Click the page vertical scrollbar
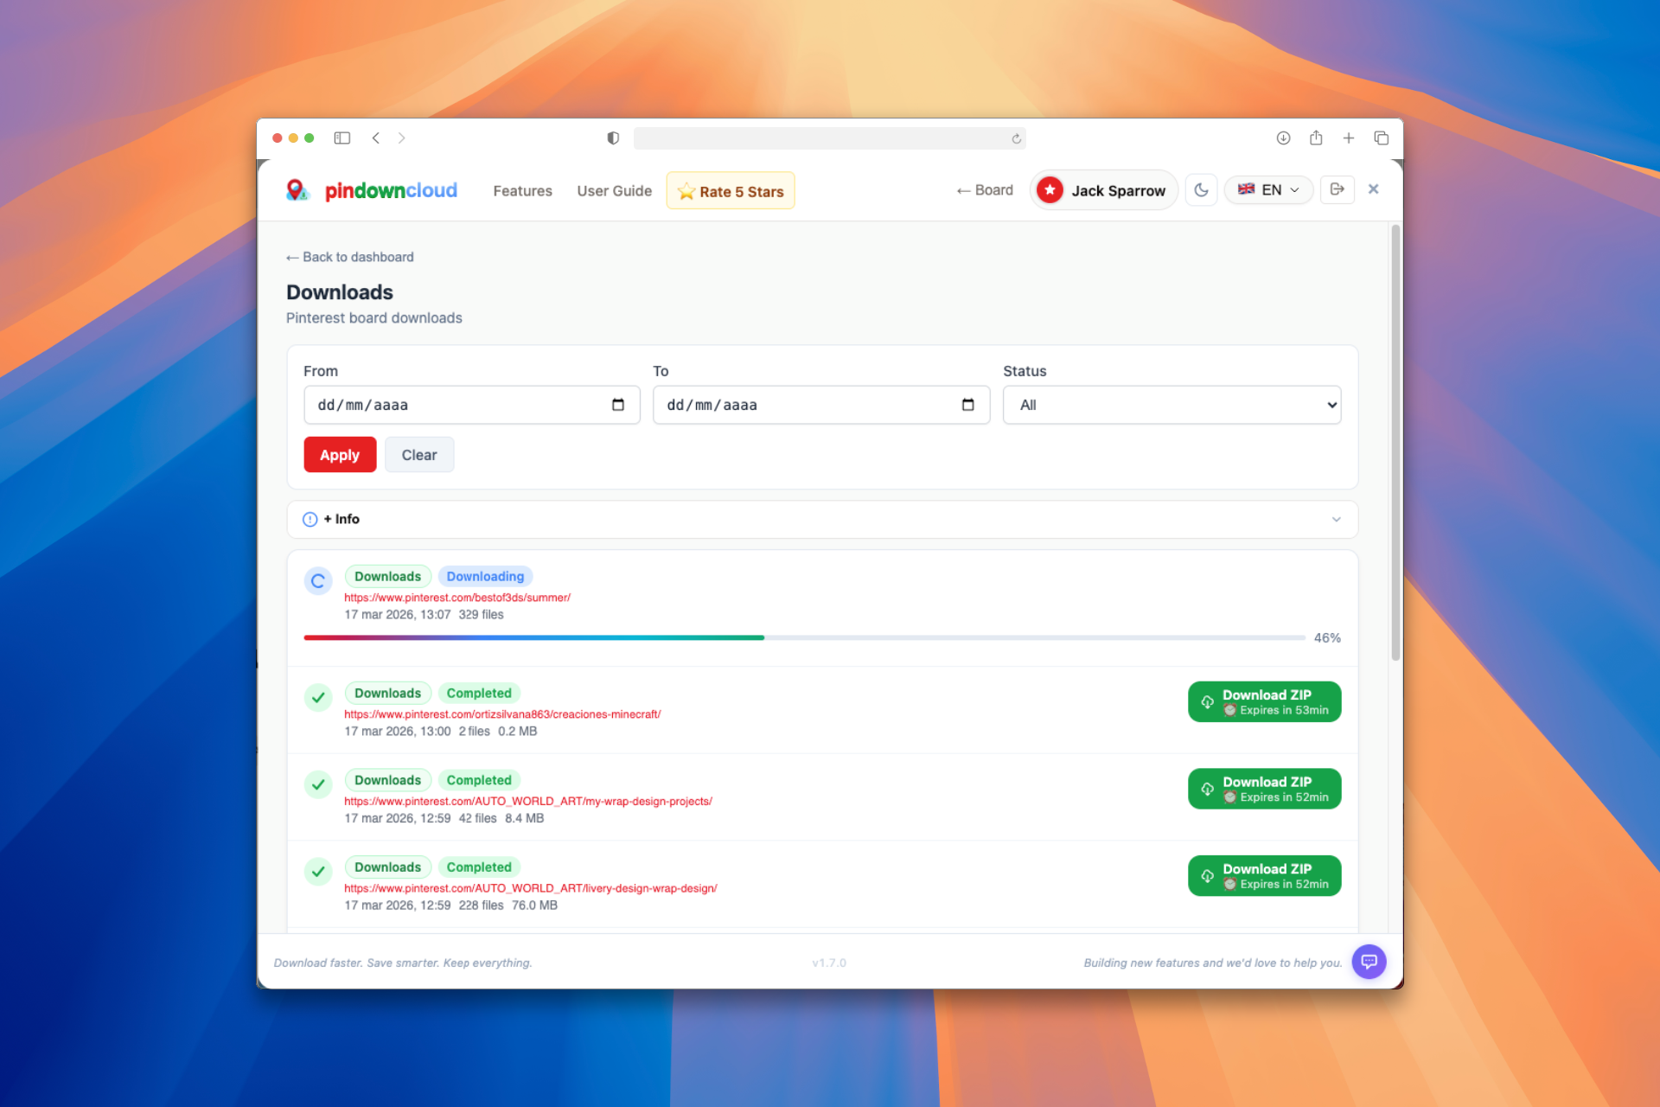Image resolution: width=1660 pixels, height=1107 pixels. click(1395, 443)
